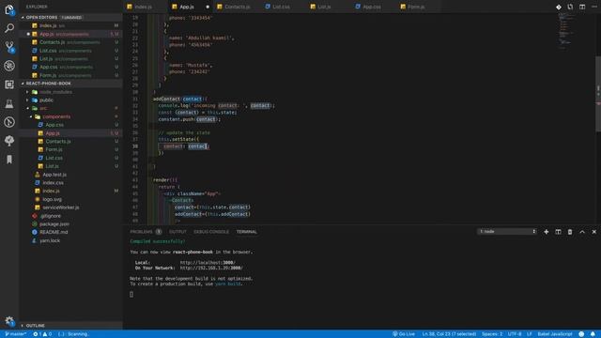The height and width of the screenshot is (338, 601).
Task: Open the tree-shaped activity bar icon
Action: pos(9,141)
